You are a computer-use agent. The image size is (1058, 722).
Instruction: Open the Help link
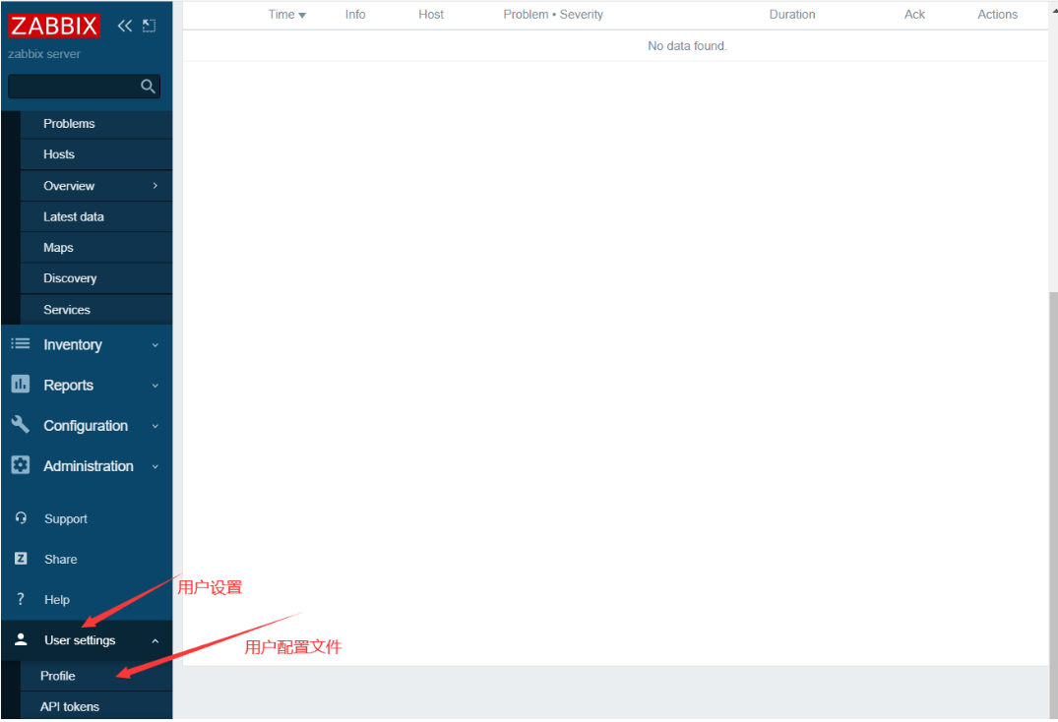(57, 600)
